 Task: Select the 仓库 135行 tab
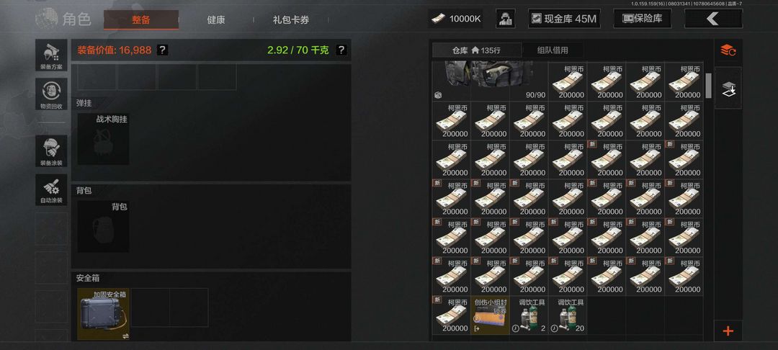click(477, 50)
